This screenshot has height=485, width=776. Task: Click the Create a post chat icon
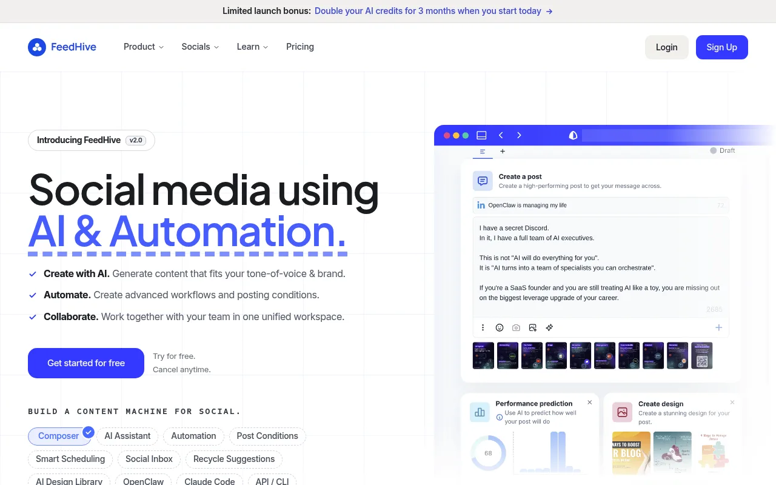(x=483, y=181)
